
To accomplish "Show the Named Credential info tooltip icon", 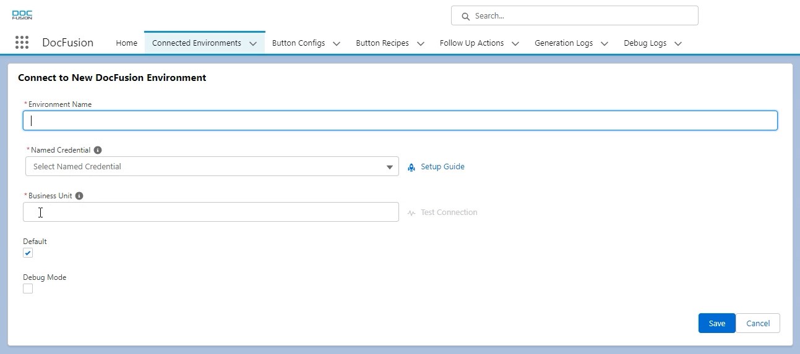I will click(x=98, y=150).
